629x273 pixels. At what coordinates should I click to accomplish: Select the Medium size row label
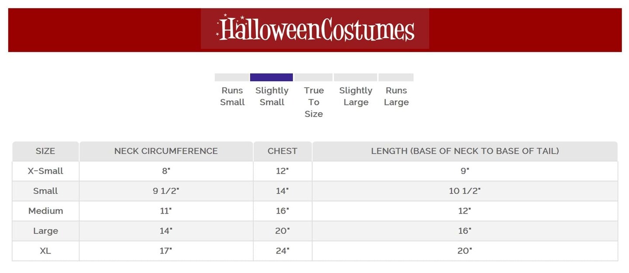tap(45, 211)
